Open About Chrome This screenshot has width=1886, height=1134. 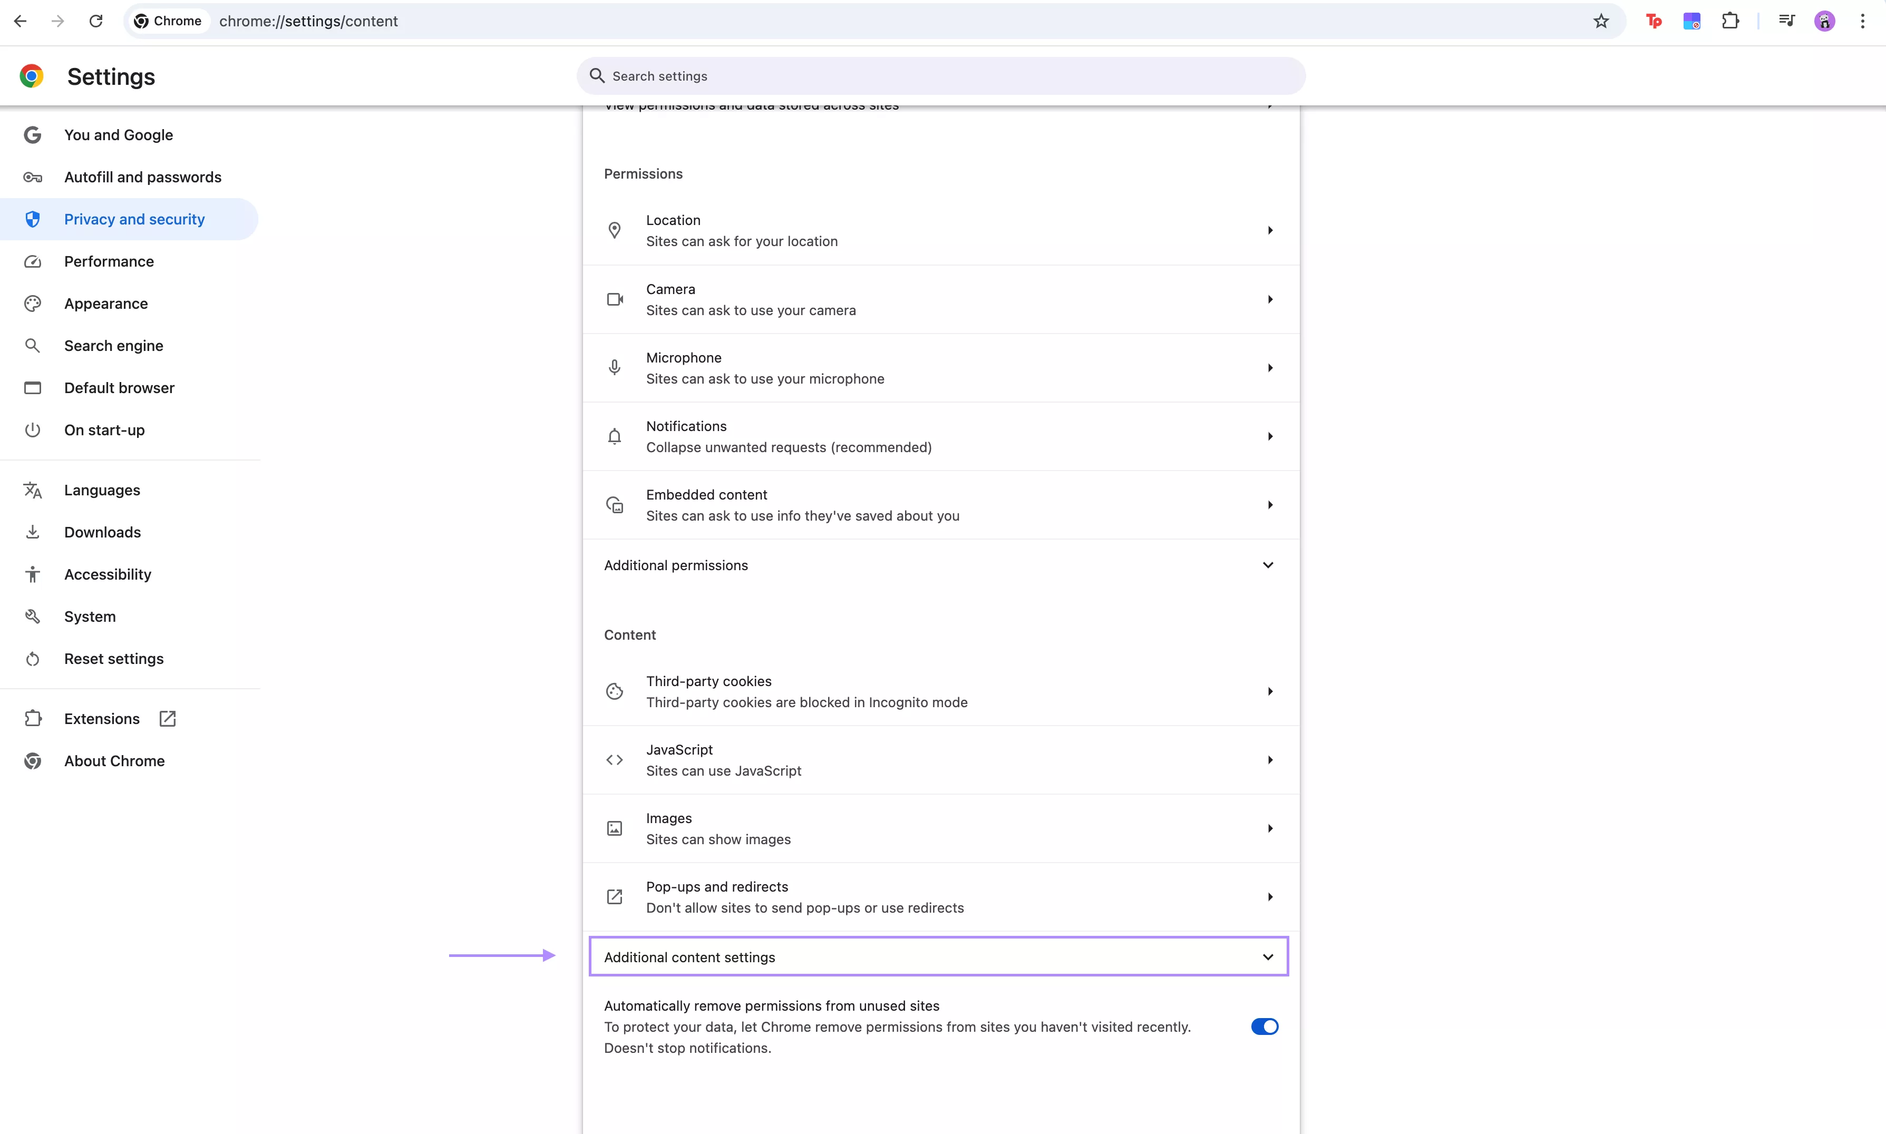click(114, 760)
